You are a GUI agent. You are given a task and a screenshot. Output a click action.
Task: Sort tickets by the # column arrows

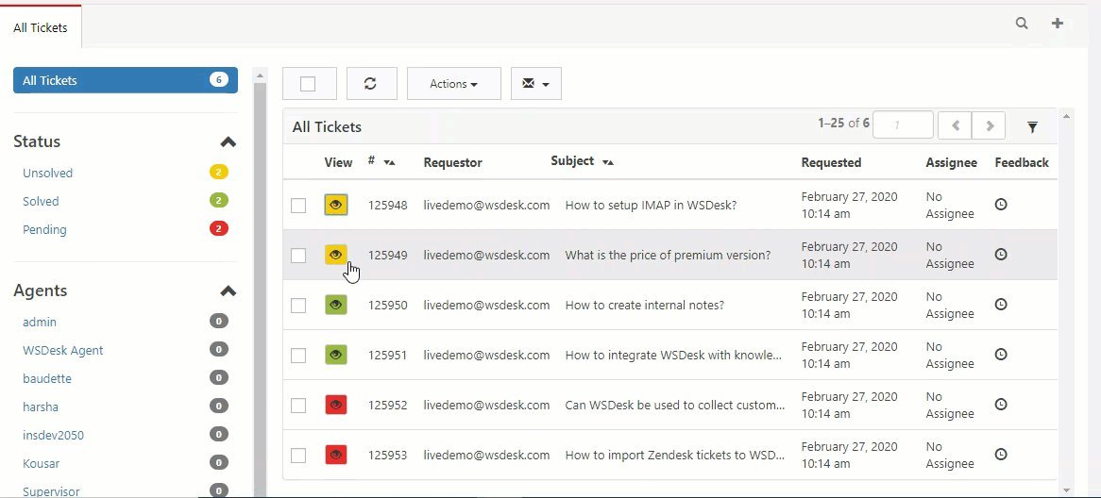(390, 163)
